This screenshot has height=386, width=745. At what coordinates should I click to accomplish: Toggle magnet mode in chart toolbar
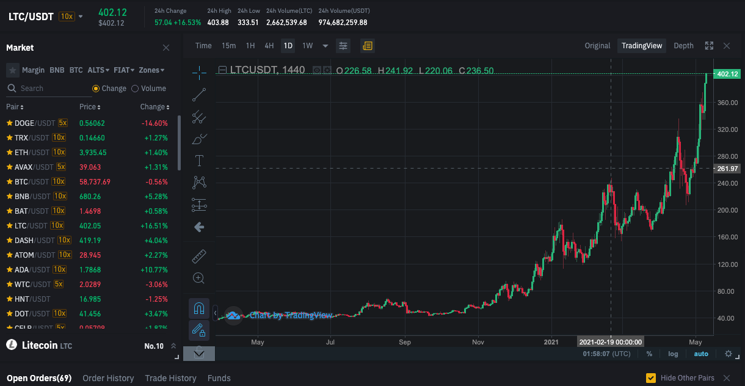click(x=199, y=308)
